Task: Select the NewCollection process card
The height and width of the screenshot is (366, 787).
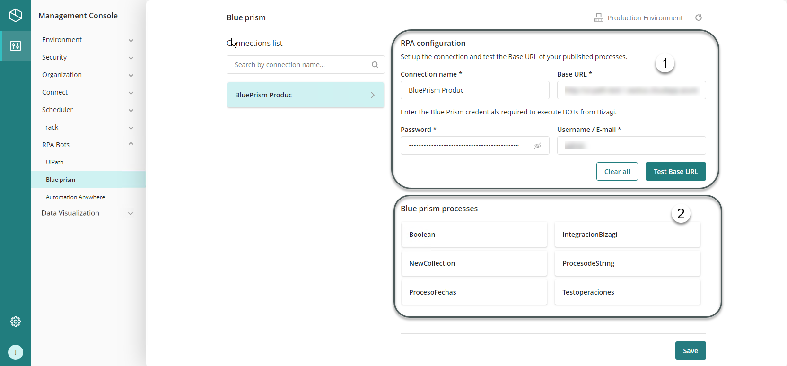Action: pos(474,263)
